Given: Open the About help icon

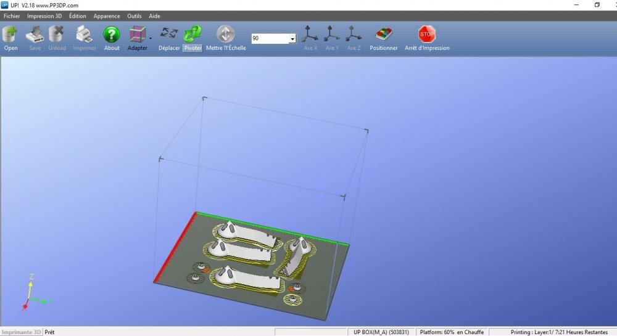Looking at the screenshot, I should [111, 38].
